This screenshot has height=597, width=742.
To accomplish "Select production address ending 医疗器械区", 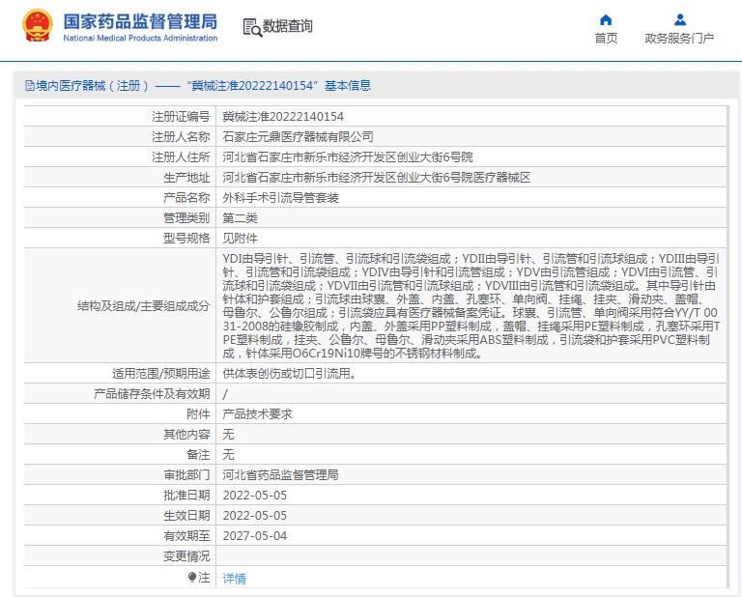I will point(377,178).
